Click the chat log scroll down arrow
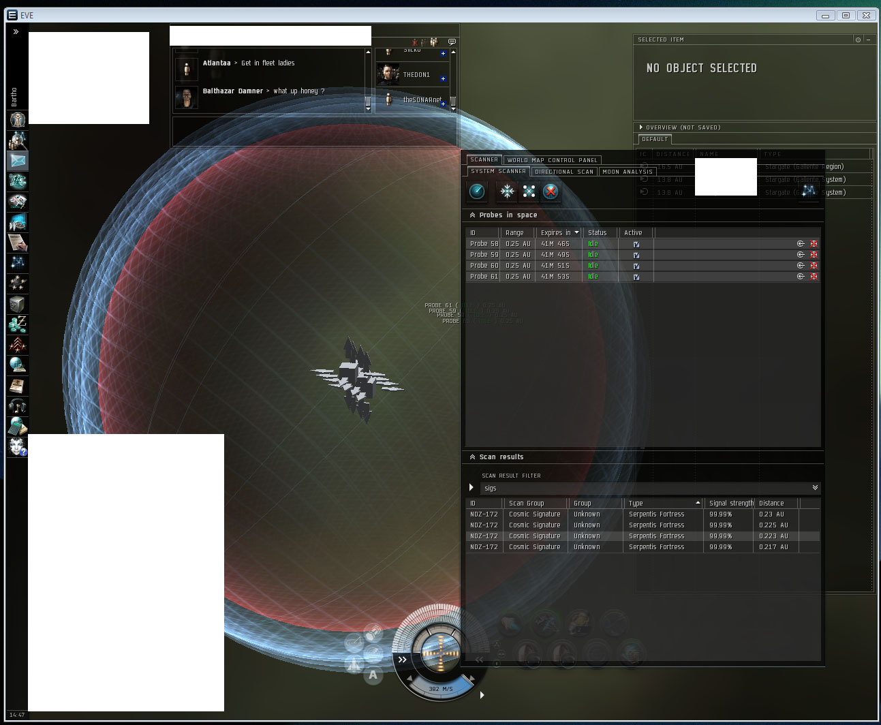 pyautogui.click(x=368, y=108)
